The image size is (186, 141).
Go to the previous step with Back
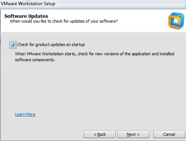click(x=100, y=134)
